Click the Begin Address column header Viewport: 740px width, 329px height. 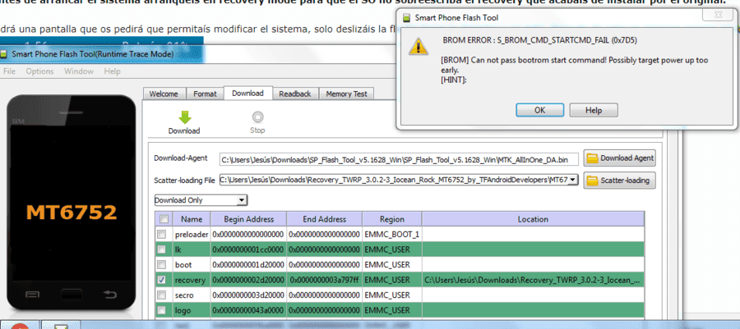248,219
